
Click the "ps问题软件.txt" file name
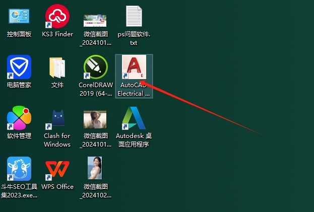point(134,38)
